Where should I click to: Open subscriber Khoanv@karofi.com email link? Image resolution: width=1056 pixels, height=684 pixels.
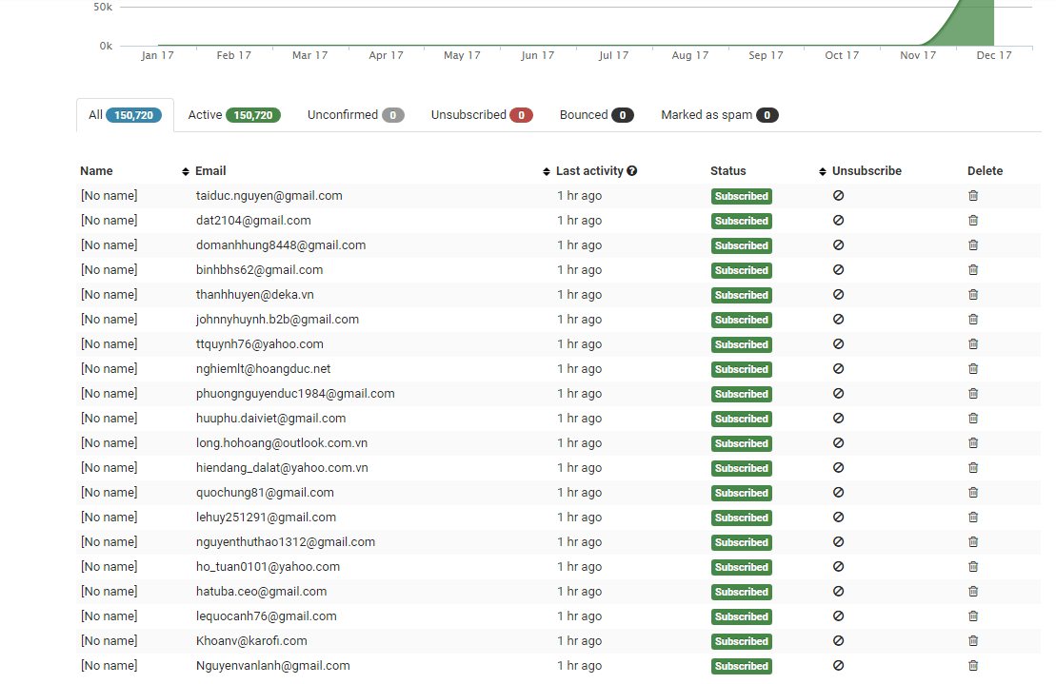coord(251,641)
